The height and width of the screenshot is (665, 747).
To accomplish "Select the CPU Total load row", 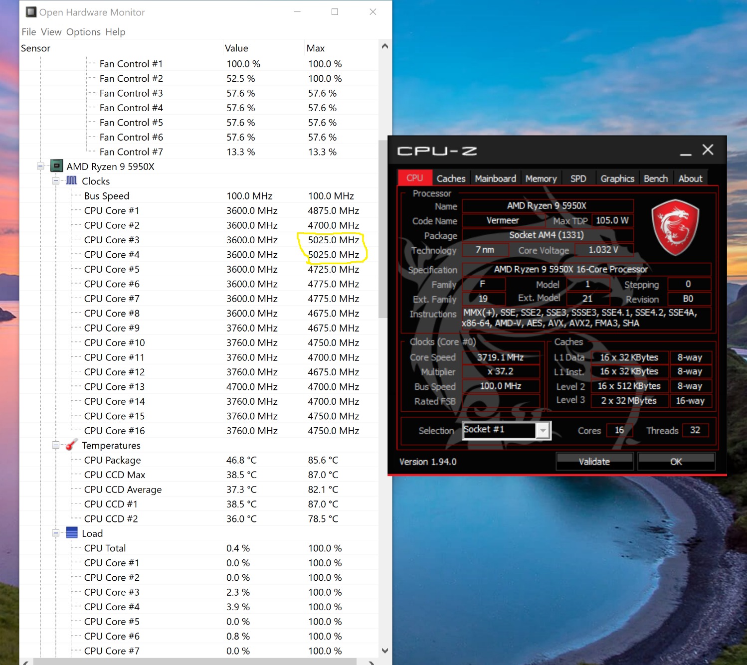I will [198, 548].
